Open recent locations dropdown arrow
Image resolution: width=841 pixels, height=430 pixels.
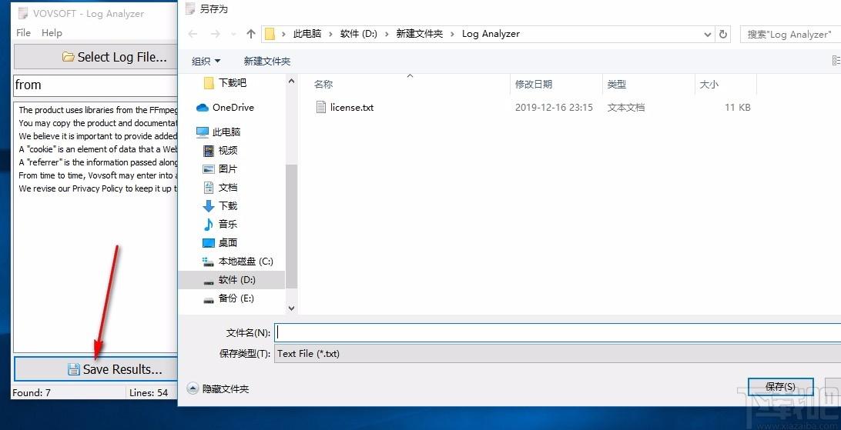233,35
